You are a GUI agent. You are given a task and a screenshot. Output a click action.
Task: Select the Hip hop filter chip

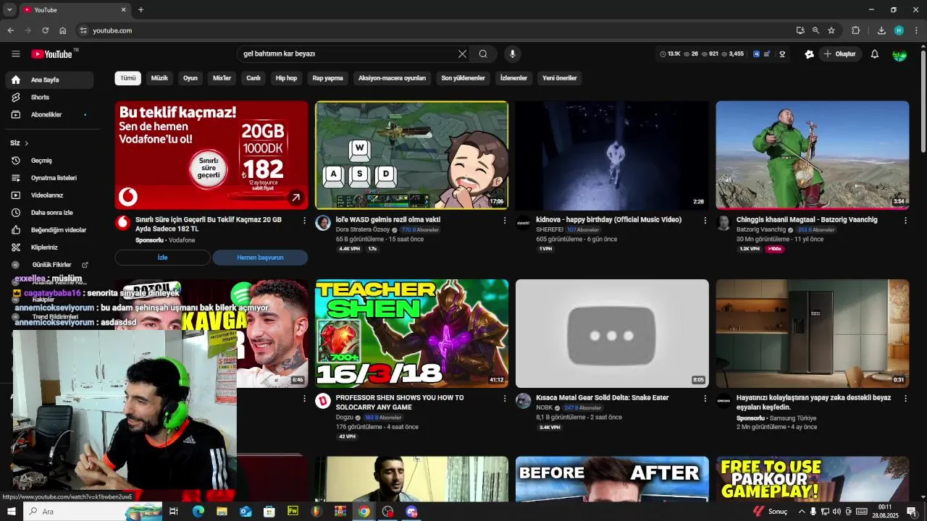tap(286, 78)
